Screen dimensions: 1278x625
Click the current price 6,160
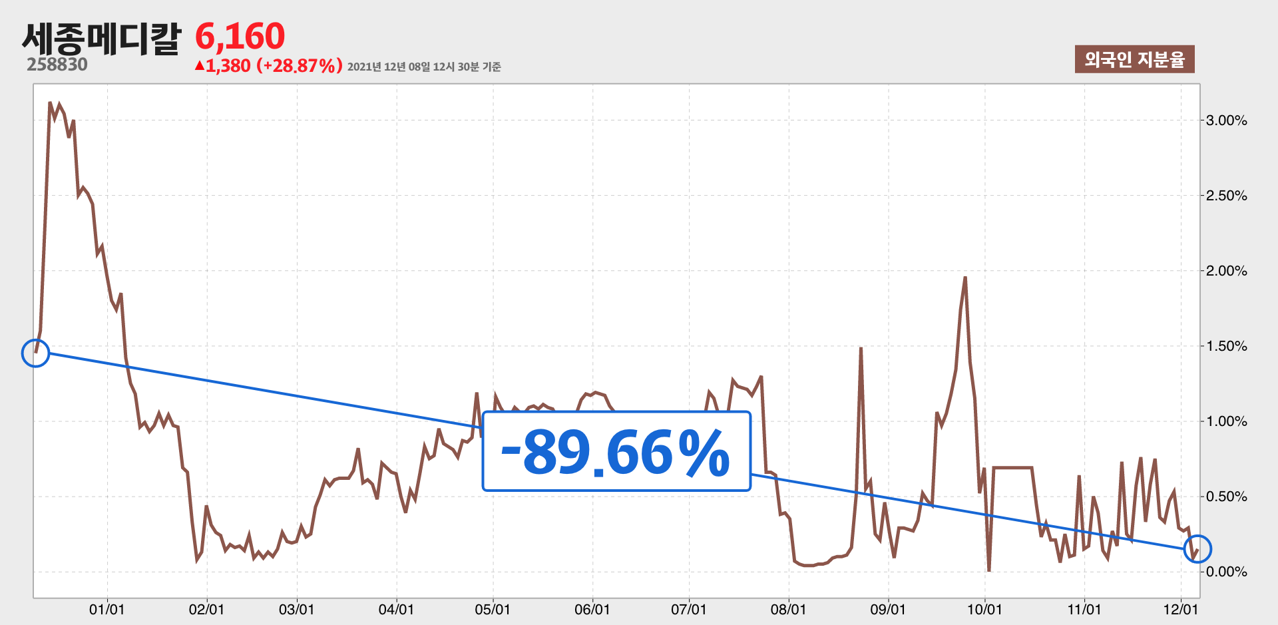click(240, 36)
